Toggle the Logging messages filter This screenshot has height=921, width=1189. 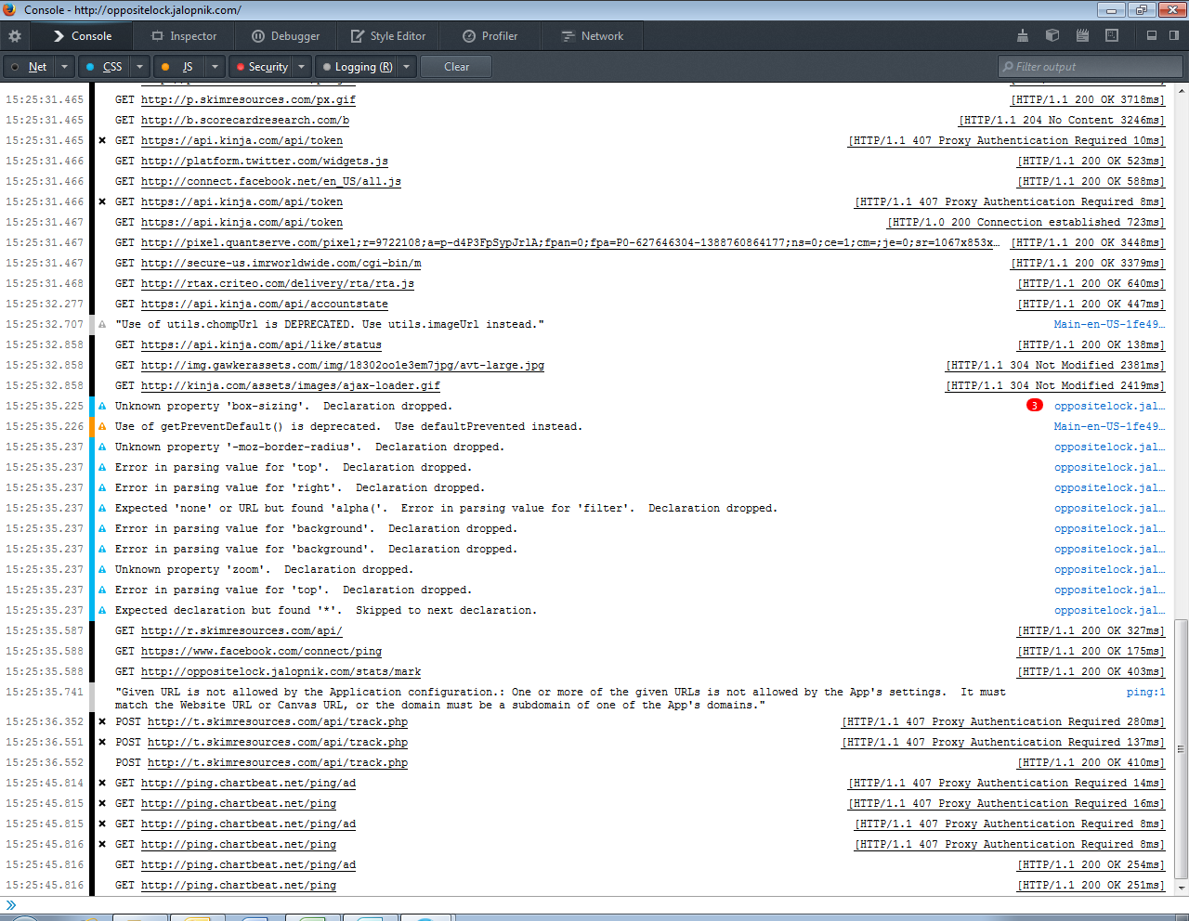tap(357, 67)
